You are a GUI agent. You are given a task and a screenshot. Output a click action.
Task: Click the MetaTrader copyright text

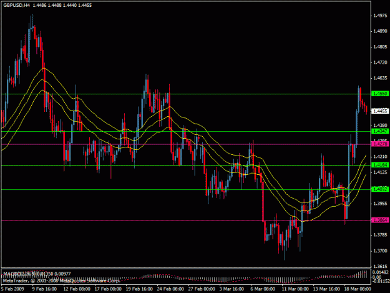(x=61, y=281)
